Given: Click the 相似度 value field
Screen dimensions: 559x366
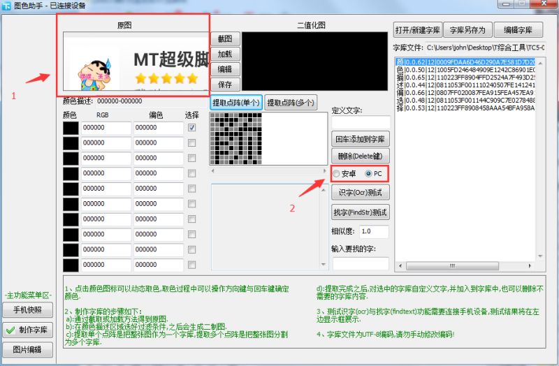Looking at the screenshot, I should [374, 231].
